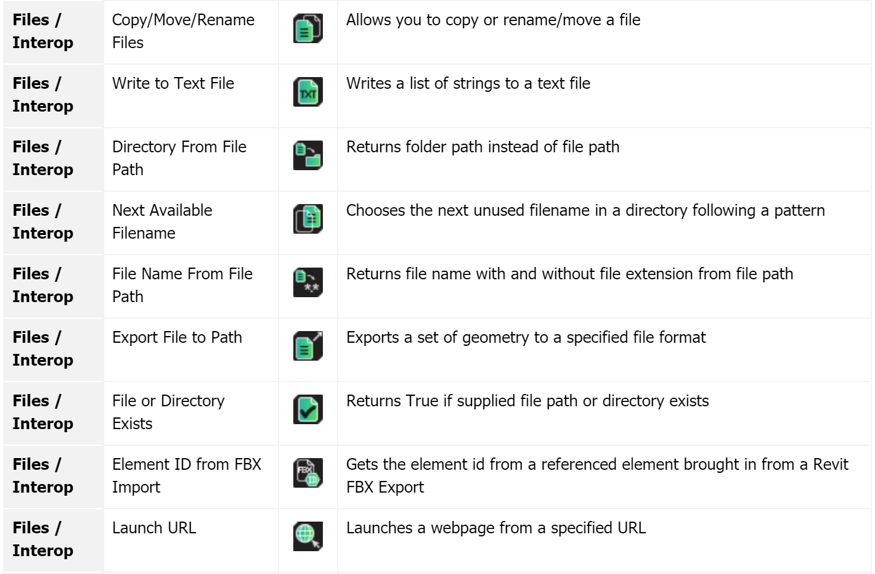Select the Element ID from FBX Import icon
The height and width of the screenshot is (574, 875).
click(x=307, y=473)
